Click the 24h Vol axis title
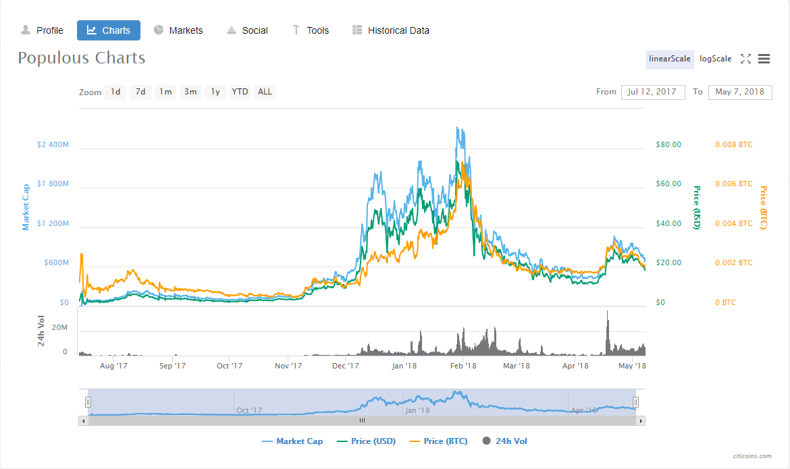The image size is (790, 469). pyautogui.click(x=41, y=331)
